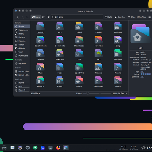Select Slowroll device in sidebar
The image size is (152, 152).
22,90
